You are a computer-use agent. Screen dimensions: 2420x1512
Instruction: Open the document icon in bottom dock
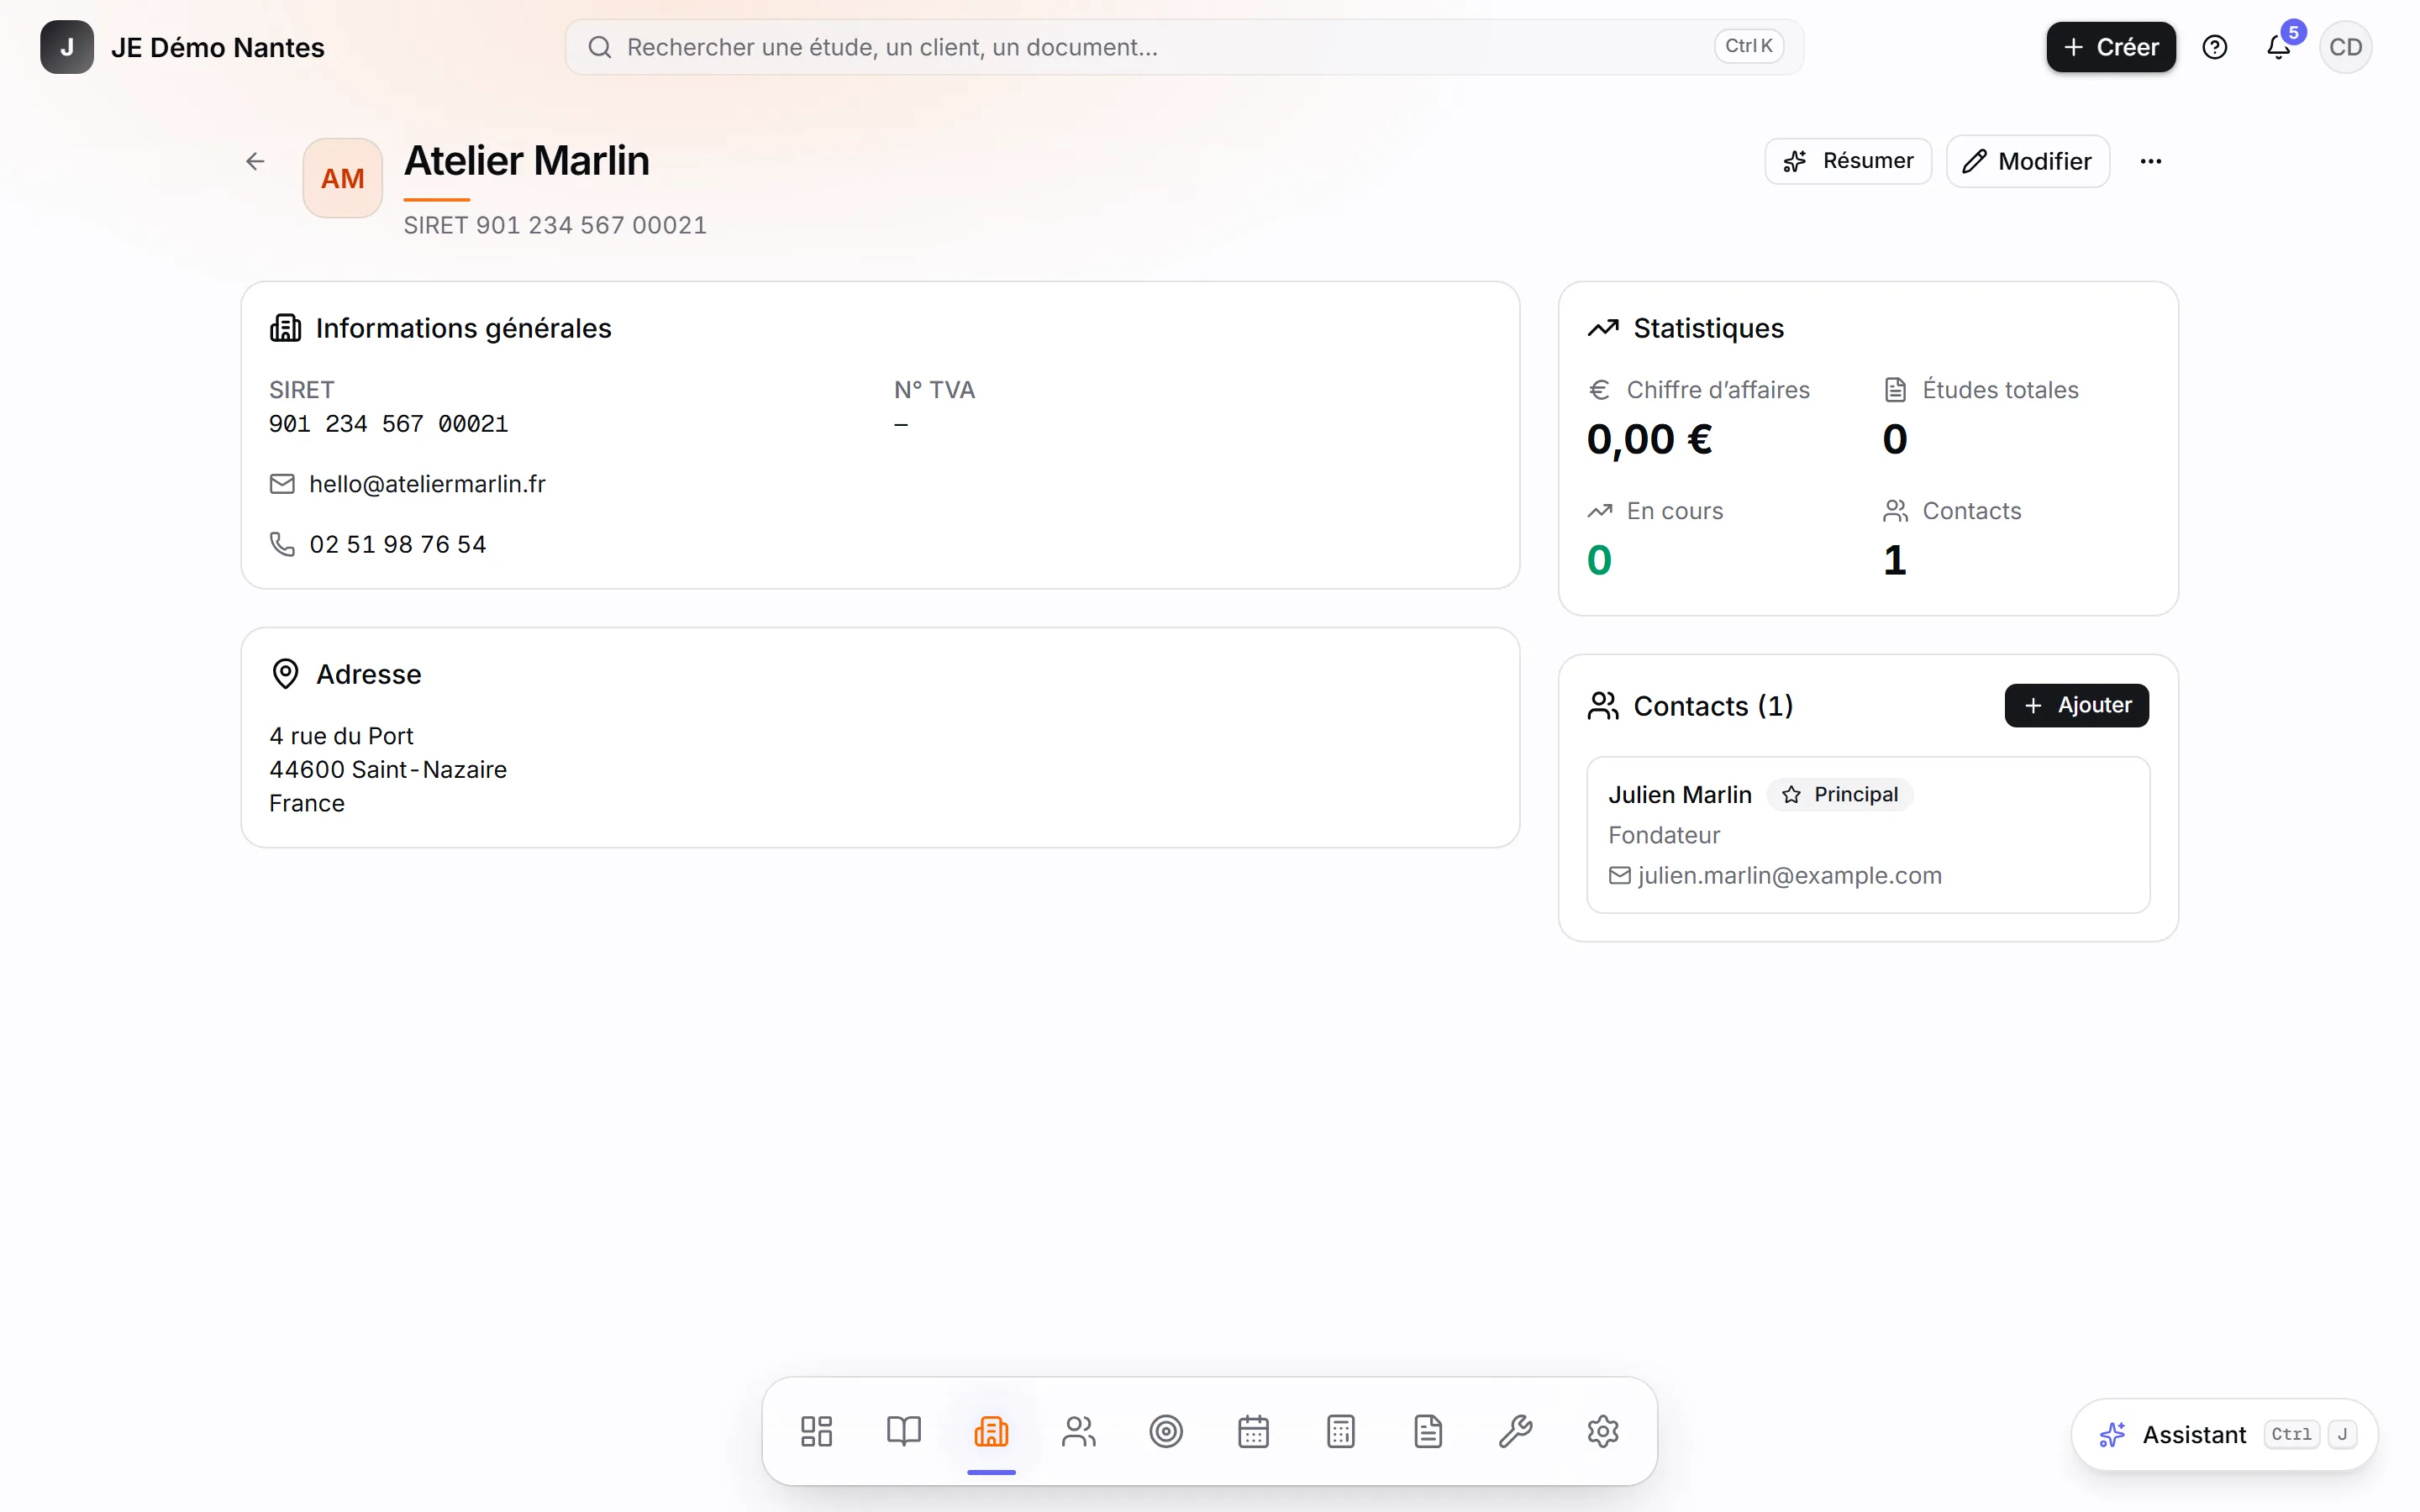[x=1428, y=1431]
